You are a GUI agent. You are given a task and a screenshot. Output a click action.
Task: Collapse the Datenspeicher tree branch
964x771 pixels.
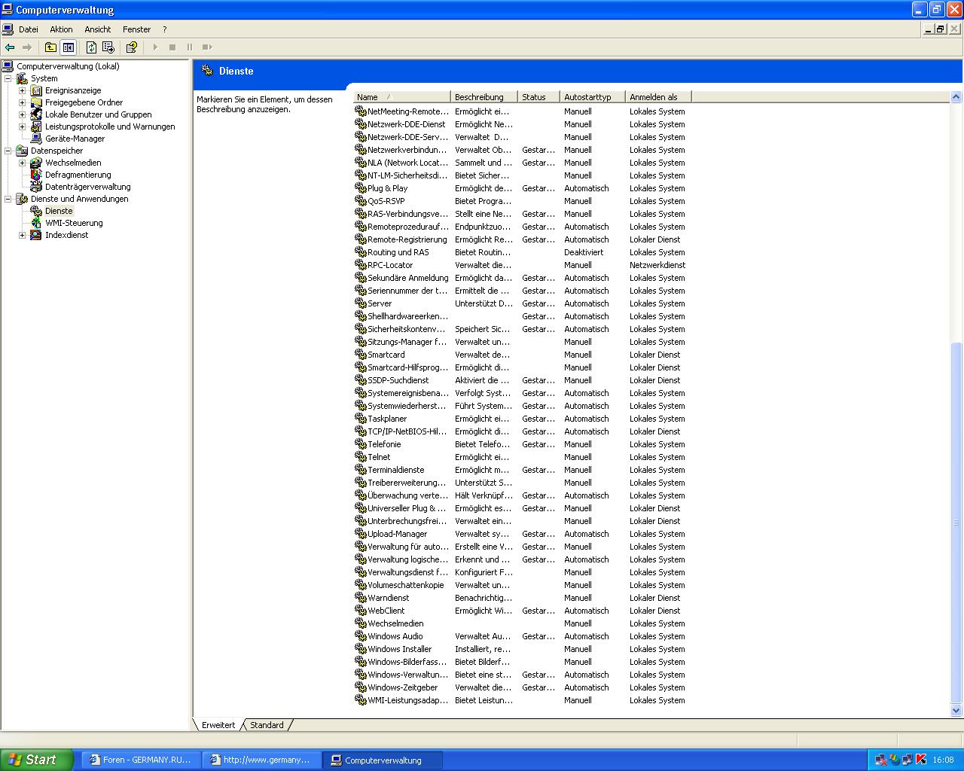pos(8,151)
